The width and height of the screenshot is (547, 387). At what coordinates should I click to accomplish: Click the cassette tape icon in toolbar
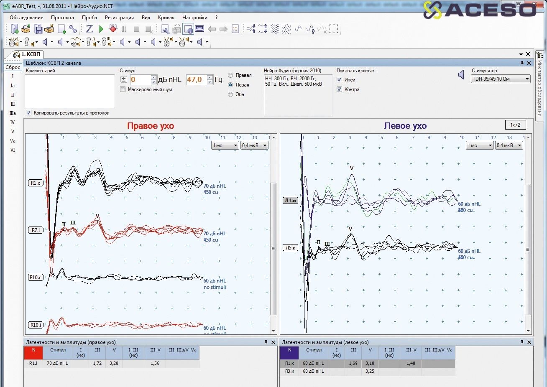point(199,29)
